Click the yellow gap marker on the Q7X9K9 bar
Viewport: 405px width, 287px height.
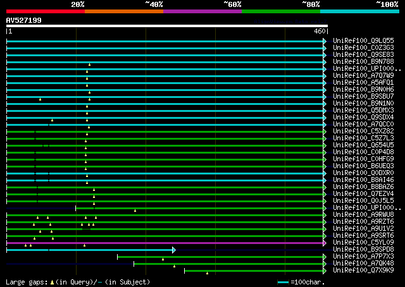click(207, 272)
